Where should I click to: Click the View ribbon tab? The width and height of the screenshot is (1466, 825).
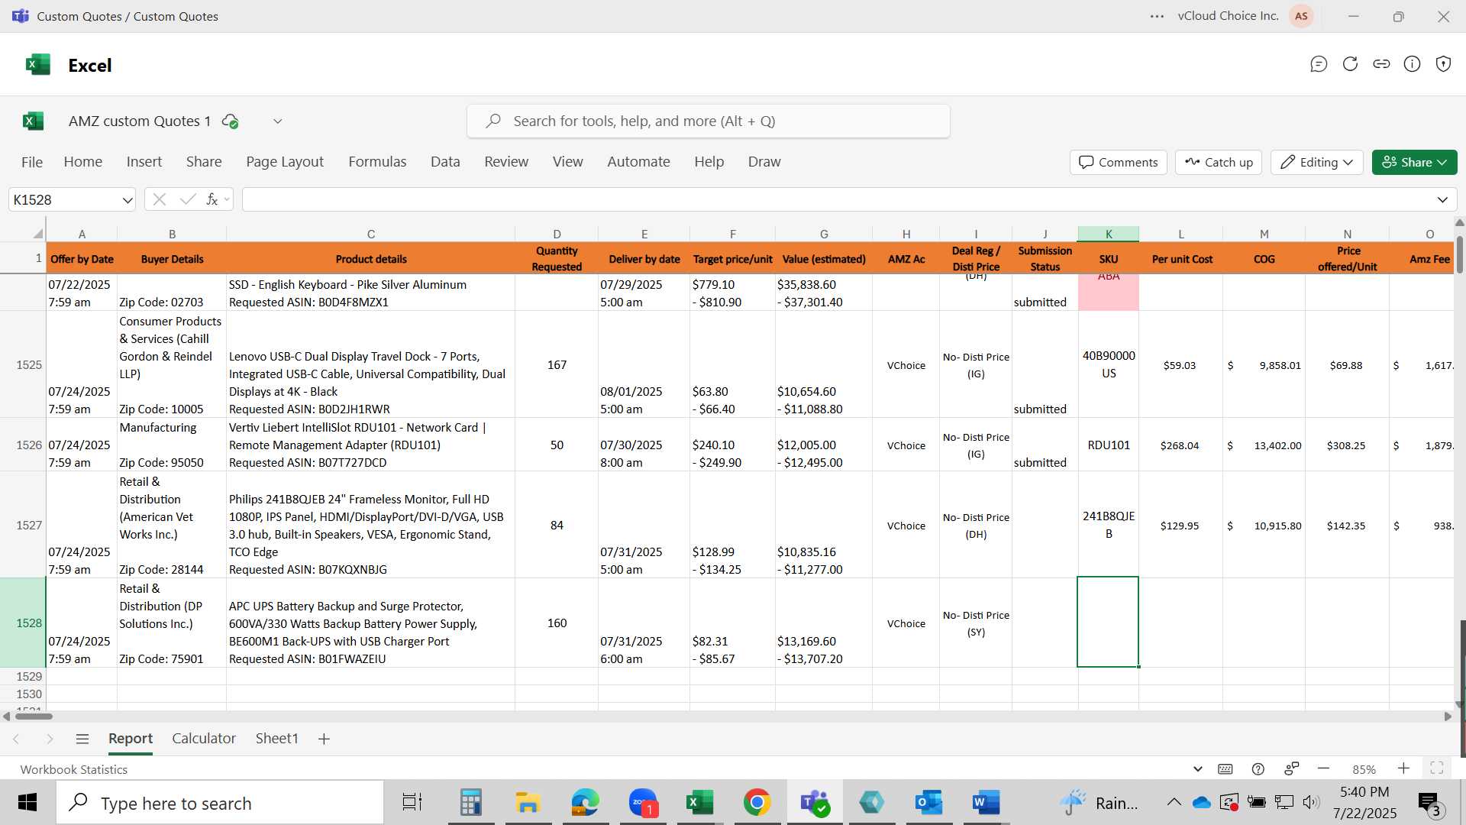pyautogui.click(x=567, y=162)
